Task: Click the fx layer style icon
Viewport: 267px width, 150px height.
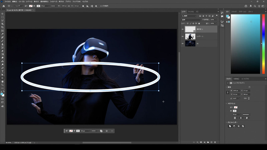Action: pyautogui.click(x=197, y=142)
